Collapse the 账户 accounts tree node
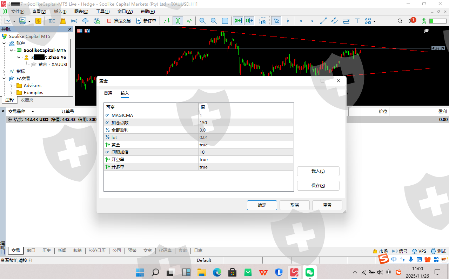Viewport: 449px width, 279px height. click(x=4, y=43)
